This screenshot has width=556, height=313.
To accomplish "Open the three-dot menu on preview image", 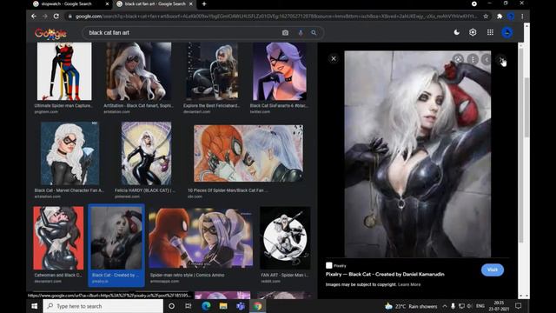I will [x=473, y=59].
